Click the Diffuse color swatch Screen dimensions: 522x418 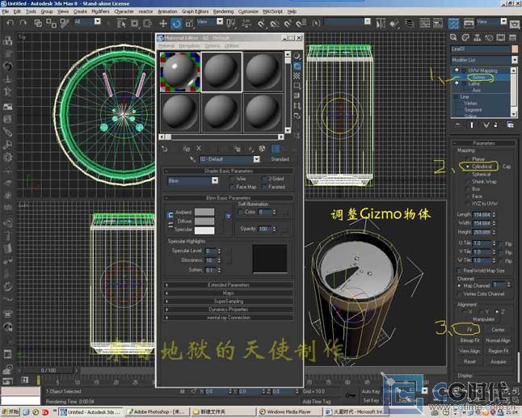click(204, 222)
